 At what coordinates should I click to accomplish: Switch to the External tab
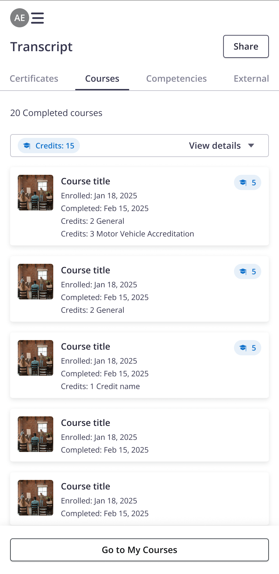pos(251,79)
